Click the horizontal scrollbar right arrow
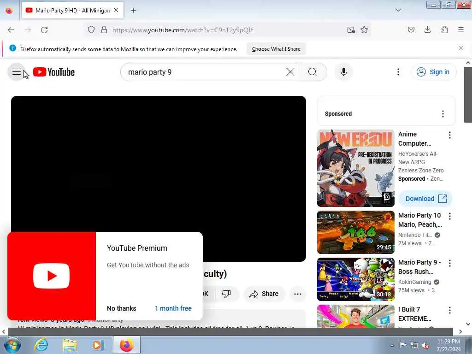The height and width of the screenshot is (354, 472). tap(460, 331)
